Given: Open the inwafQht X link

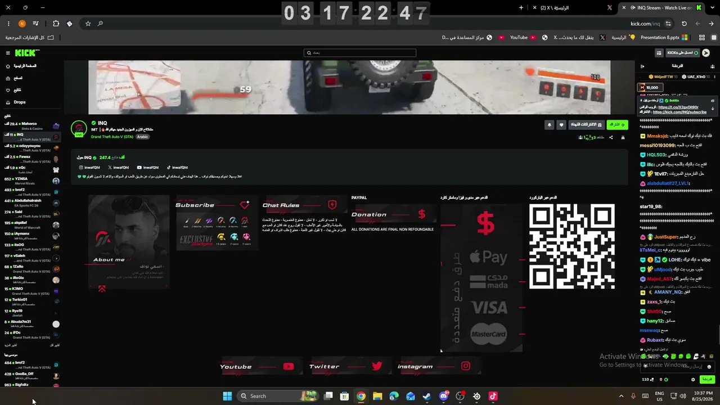Looking at the screenshot, I should tap(119, 168).
